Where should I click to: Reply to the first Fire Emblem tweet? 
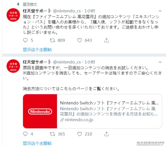coord(25,40)
